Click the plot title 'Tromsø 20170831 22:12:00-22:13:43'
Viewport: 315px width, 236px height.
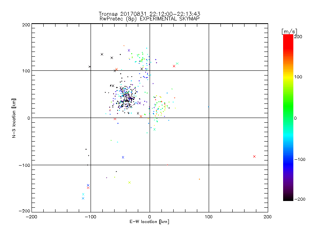pos(149,14)
